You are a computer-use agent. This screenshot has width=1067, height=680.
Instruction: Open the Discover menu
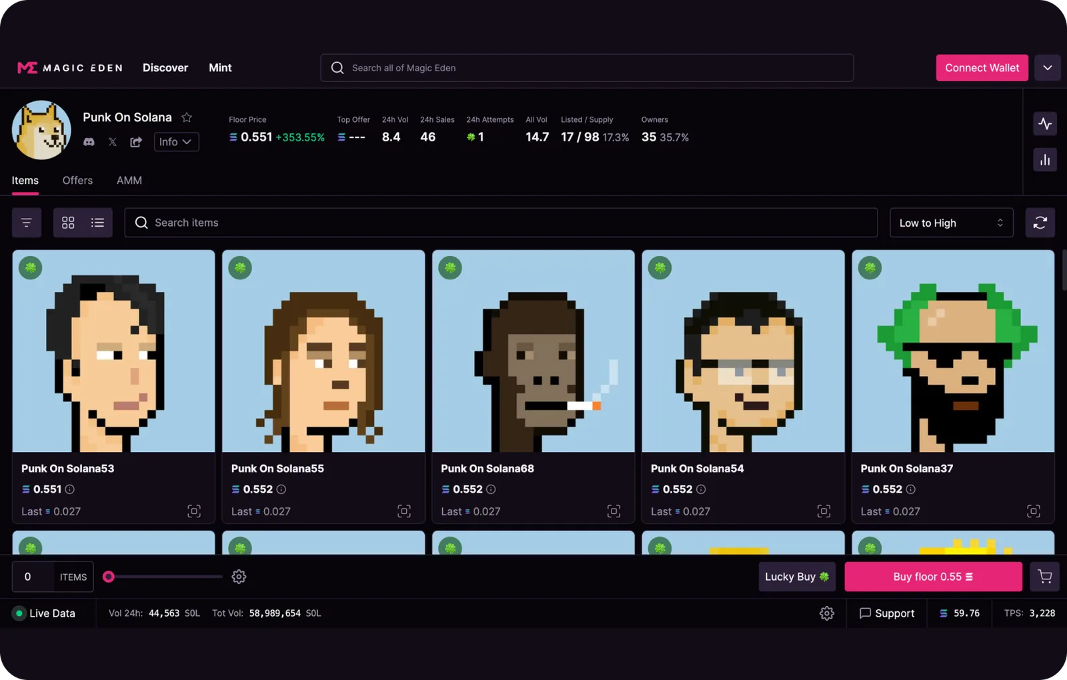pyautogui.click(x=165, y=68)
